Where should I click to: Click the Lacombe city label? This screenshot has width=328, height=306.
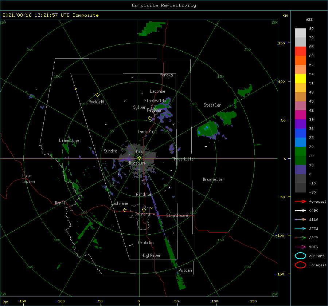(157, 91)
